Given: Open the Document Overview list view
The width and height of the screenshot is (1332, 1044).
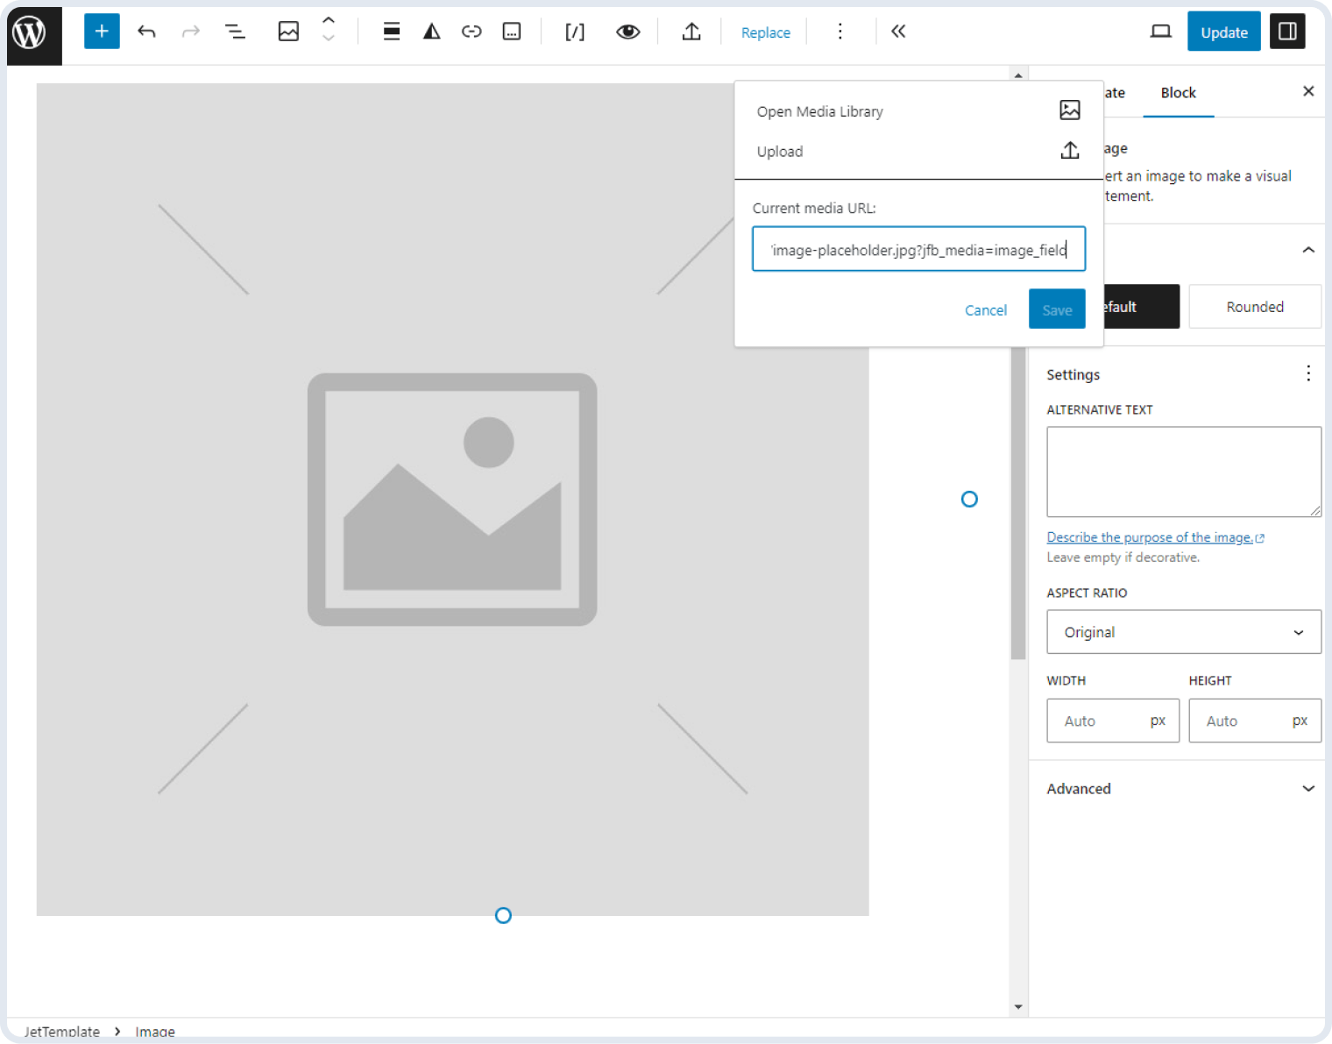Looking at the screenshot, I should (x=234, y=31).
